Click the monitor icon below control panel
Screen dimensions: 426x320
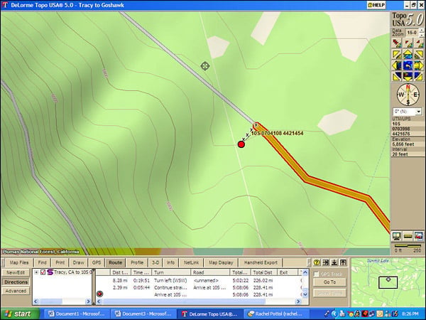(x=396, y=236)
